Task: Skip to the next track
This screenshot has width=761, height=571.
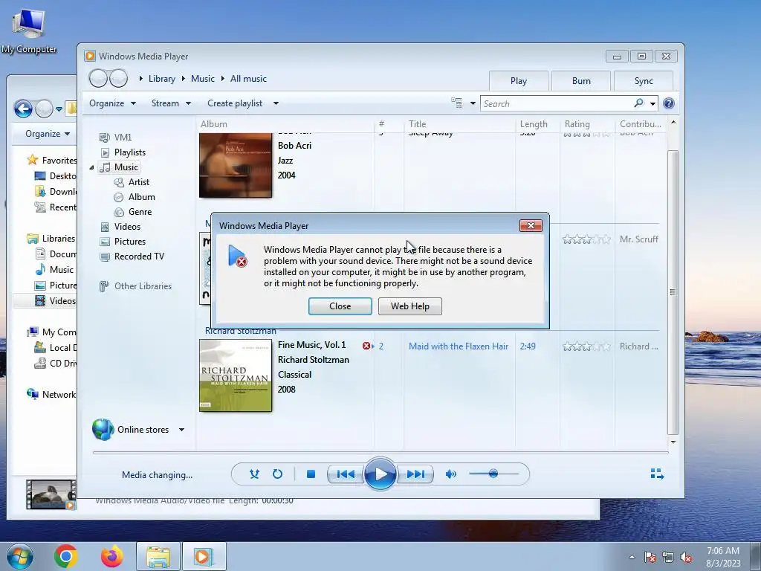Action: click(415, 474)
